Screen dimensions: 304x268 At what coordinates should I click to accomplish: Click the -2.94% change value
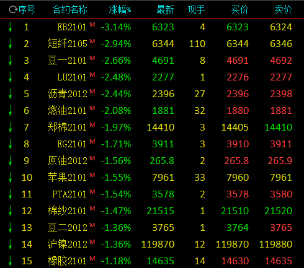point(116,44)
